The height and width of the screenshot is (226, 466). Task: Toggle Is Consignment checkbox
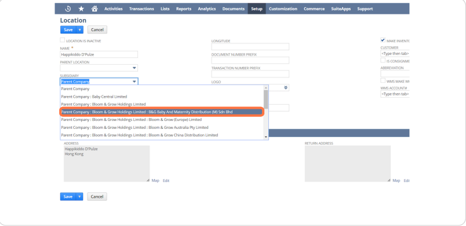pos(383,61)
